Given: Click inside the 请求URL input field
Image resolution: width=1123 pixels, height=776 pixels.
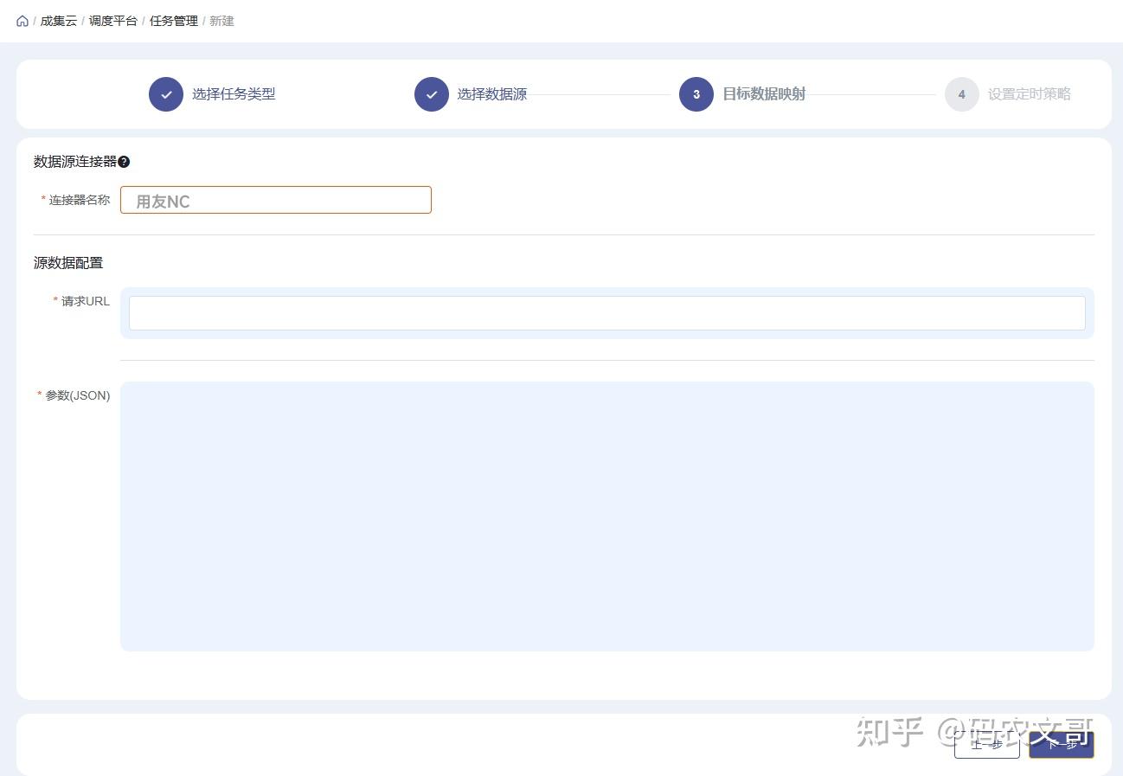Looking at the screenshot, I should click(606, 312).
